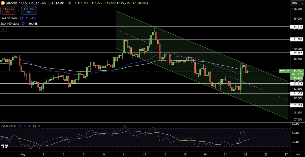
Task: Click the 128,000 price axis label
Action: pyautogui.click(x=296, y=9)
